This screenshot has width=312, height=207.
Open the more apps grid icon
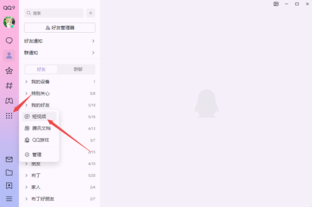coord(9,116)
